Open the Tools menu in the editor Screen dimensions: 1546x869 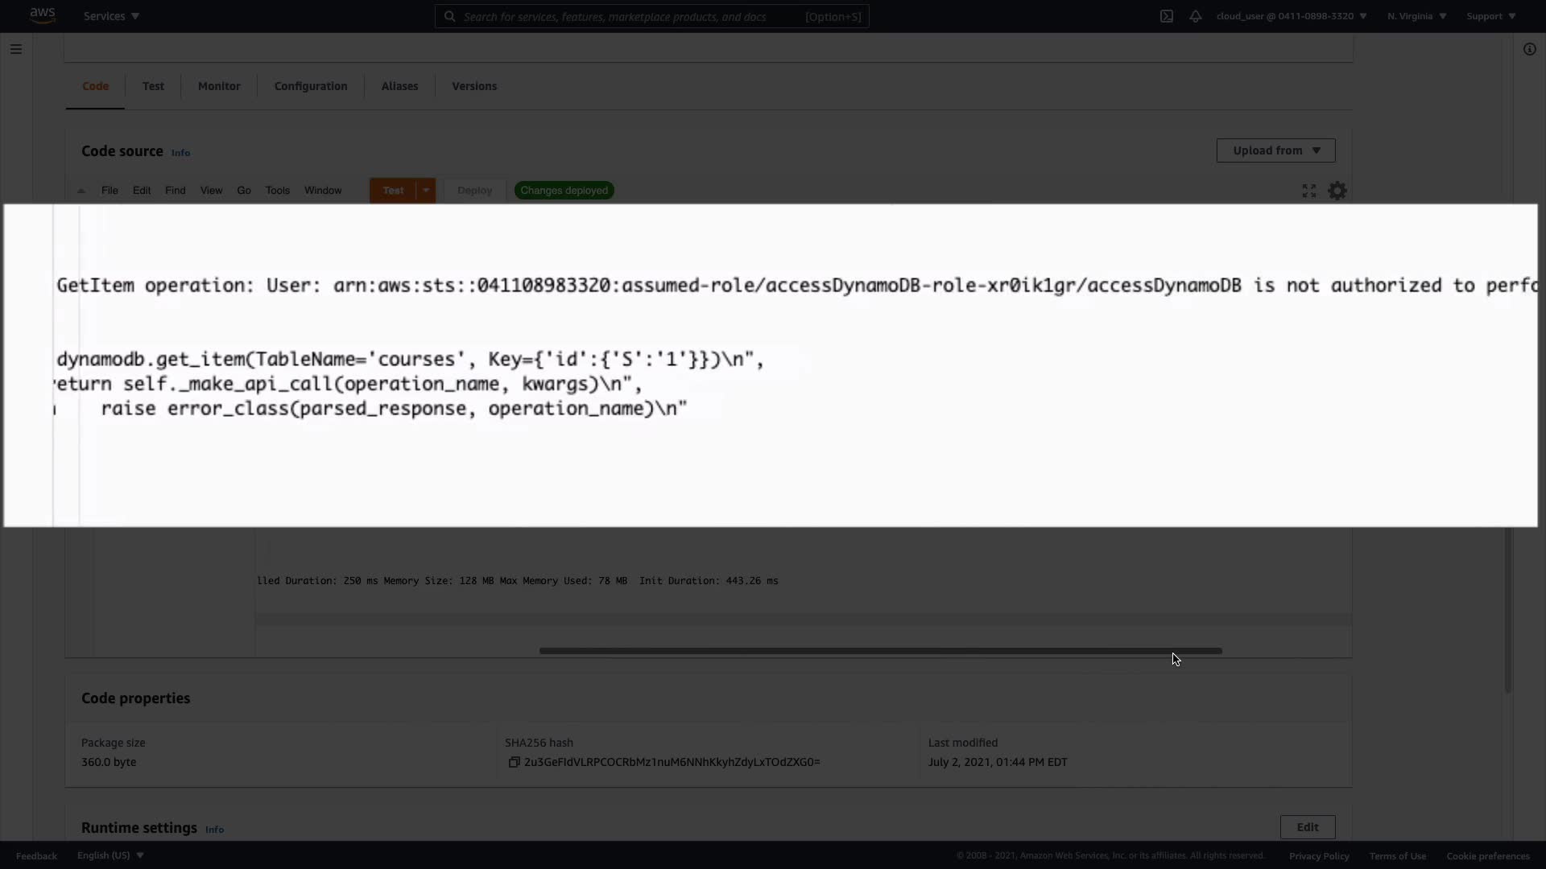pyautogui.click(x=277, y=191)
